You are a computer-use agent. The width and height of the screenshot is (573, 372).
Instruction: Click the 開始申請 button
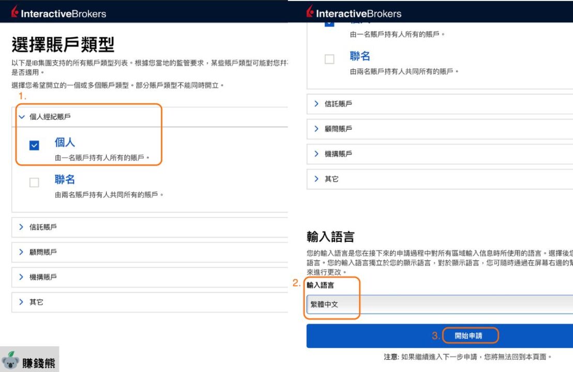[x=440, y=335]
